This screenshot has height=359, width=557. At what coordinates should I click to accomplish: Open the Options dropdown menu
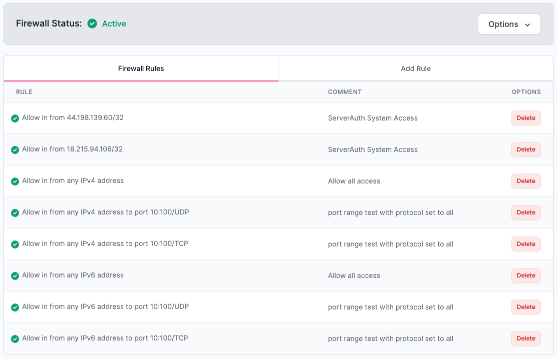tap(509, 24)
